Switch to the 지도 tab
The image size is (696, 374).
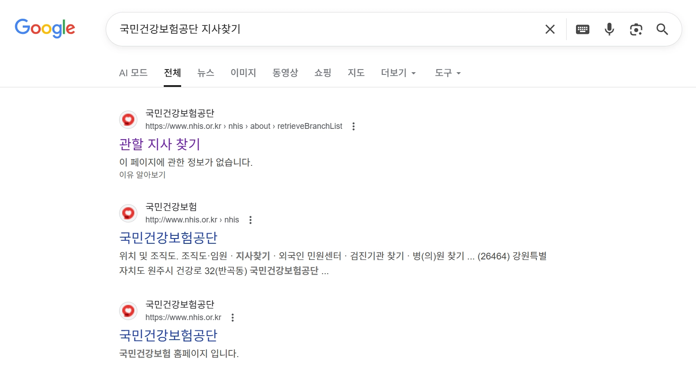point(356,73)
